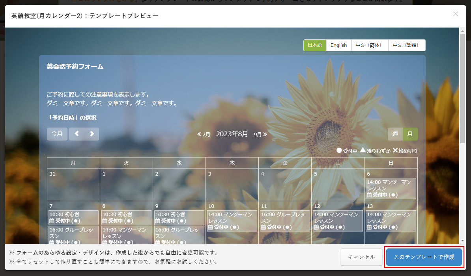Select August 10 14:00 man-to-man lesson

232,221
